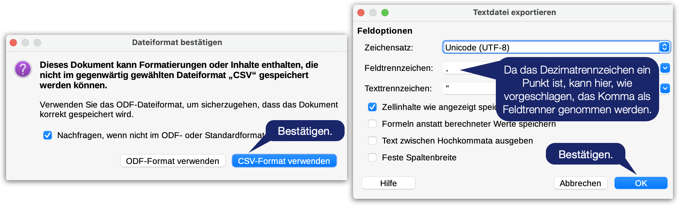The height and width of the screenshot is (206, 679).
Task: Click the purple question mark icon
Action: coord(23,69)
